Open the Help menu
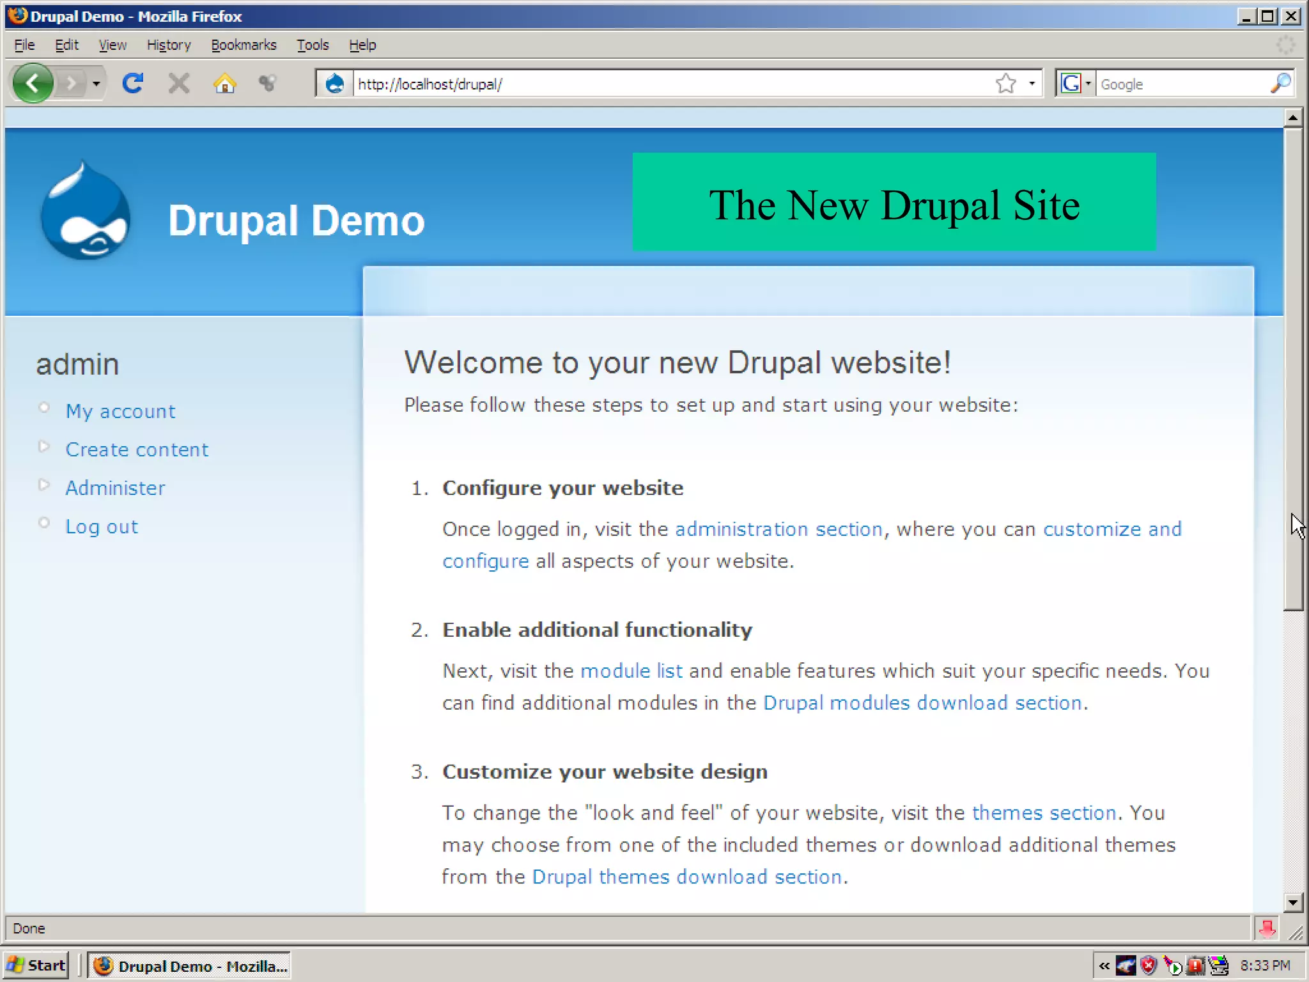Viewport: 1309px width, 982px height. [362, 45]
